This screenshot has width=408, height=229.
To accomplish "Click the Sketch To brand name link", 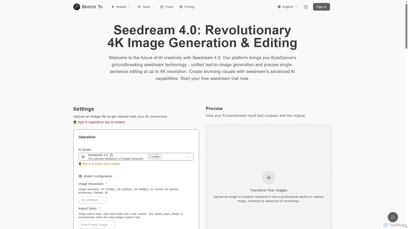I will click(92, 7).
